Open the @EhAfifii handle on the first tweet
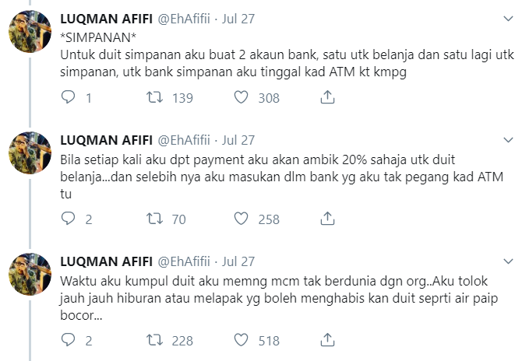 (x=183, y=19)
